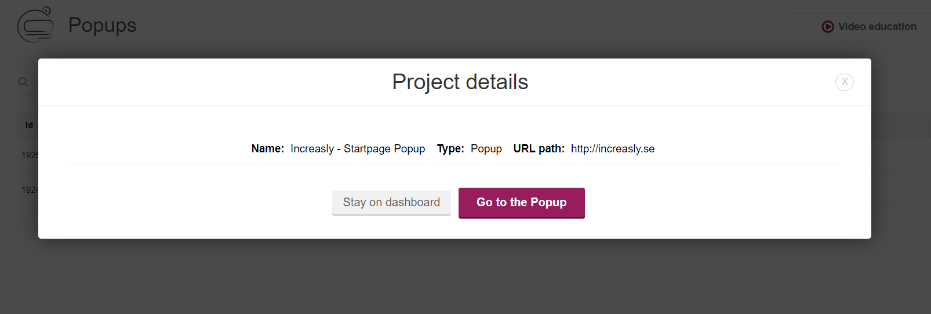Select the table row with id 1924
Viewport: 931px width, 314px height.
pyautogui.click(x=30, y=190)
